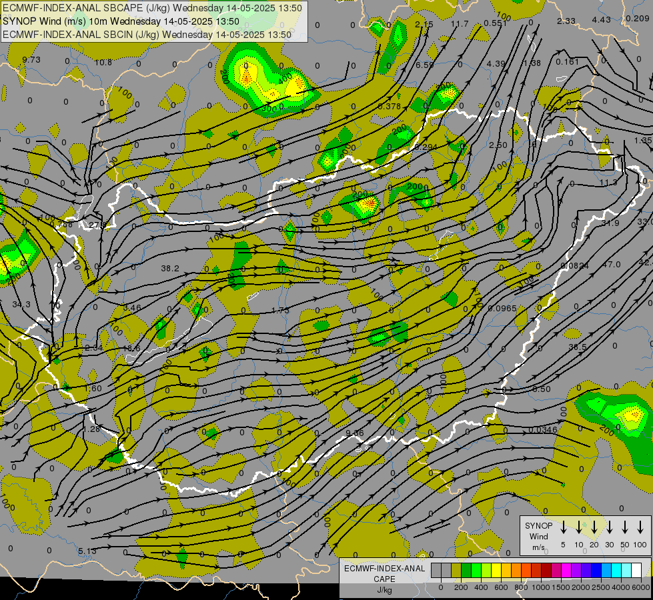Click the 1.60 value on map

93,389
